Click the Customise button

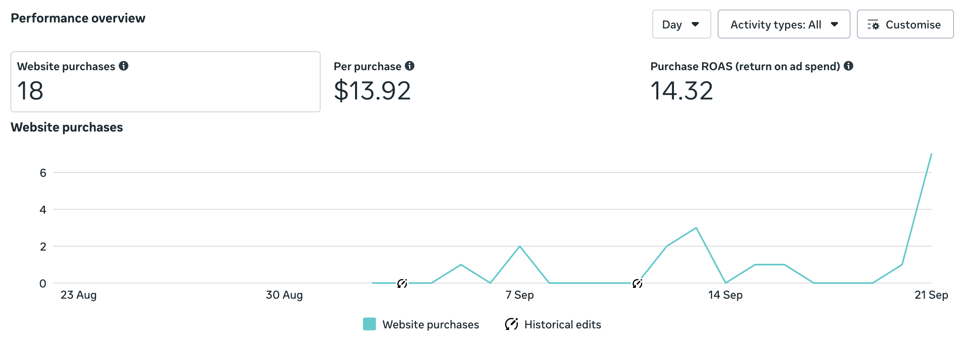[x=905, y=24]
